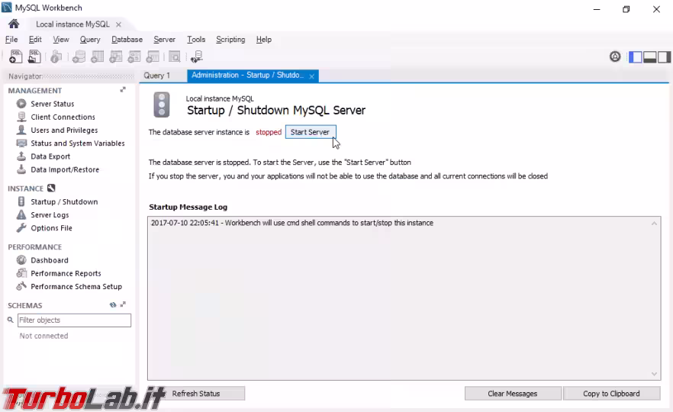Expand the Schemas section maximize icon
Image resolution: width=673 pixels, height=412 pixels.
pyautogui.click(x=123, y=304)
